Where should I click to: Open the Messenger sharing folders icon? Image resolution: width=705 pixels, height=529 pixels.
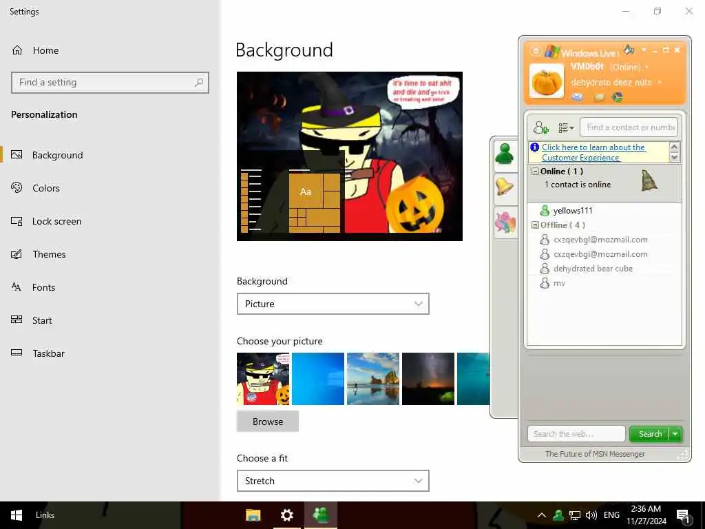pos(598,98)
